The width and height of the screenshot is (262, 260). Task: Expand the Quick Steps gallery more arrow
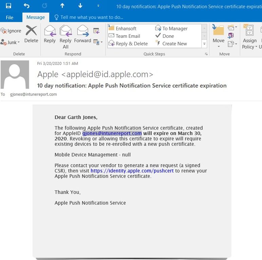point(204,44)
